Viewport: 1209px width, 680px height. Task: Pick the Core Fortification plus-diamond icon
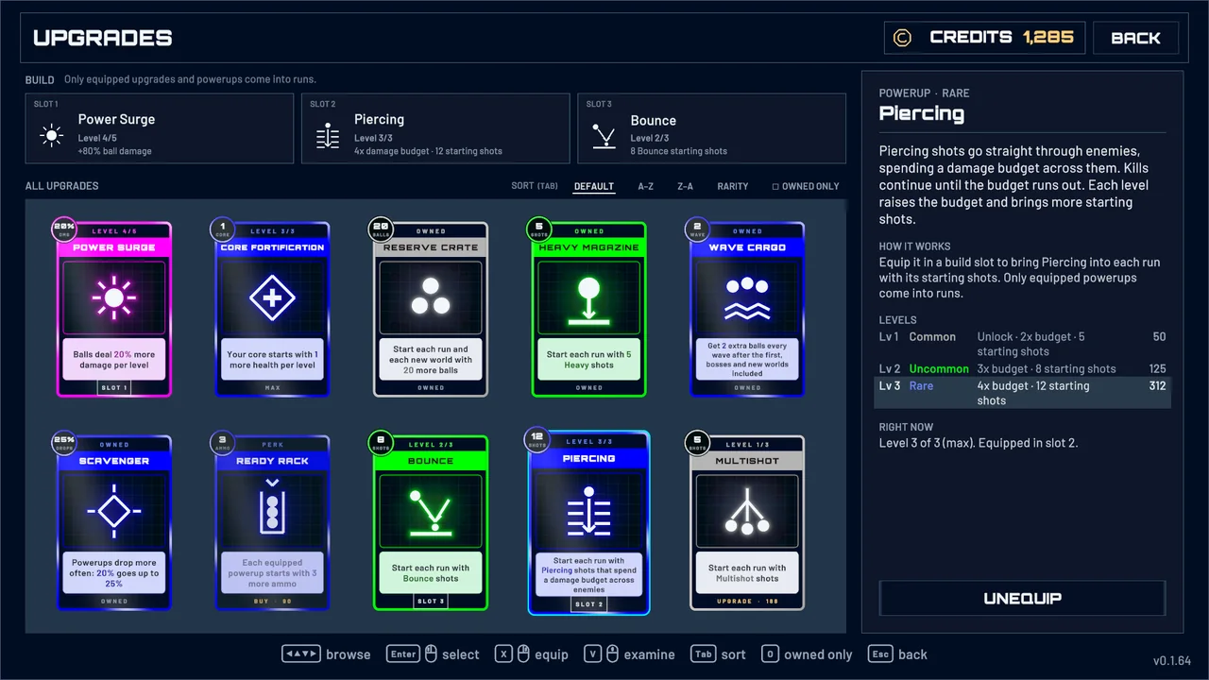pyautogui.click(x=272, y=298)
